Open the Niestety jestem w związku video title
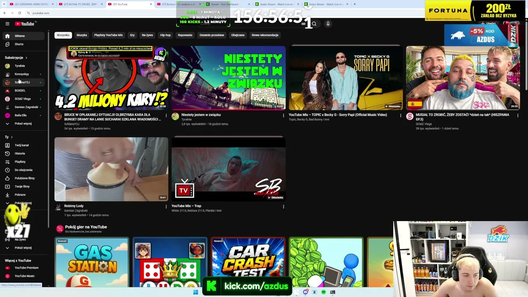528x297 pixels. pyautogui.click(x=201, y=115)
